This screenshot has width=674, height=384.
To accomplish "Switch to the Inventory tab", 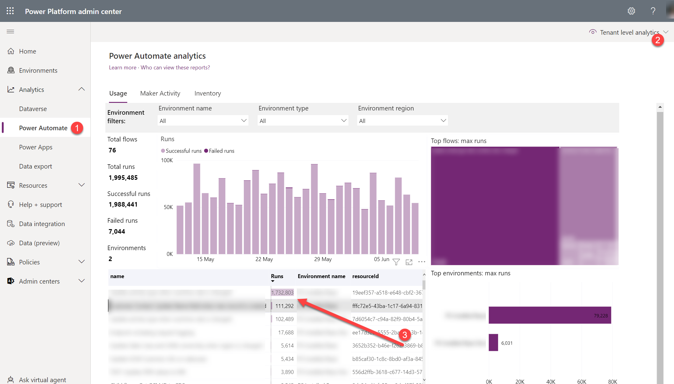I will point(208,93).
